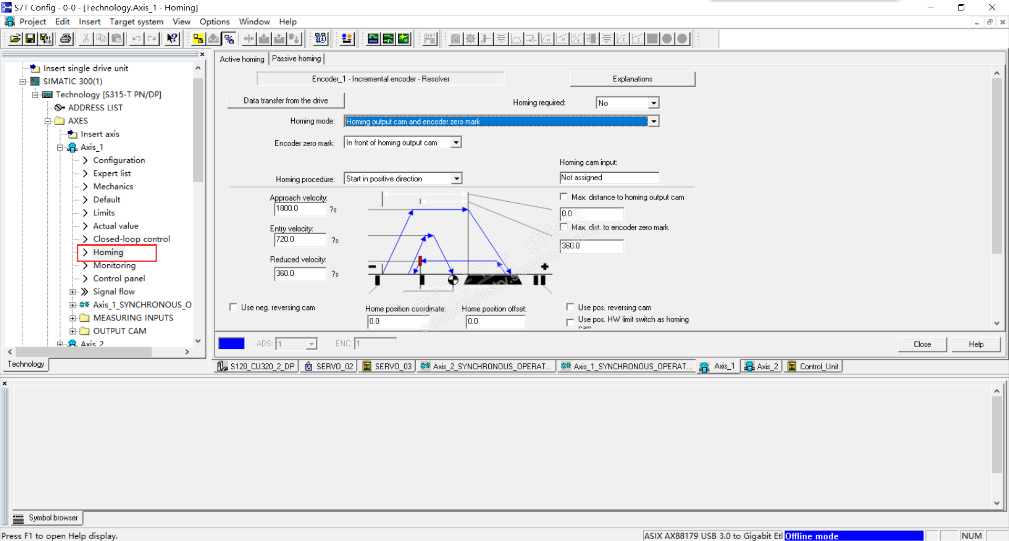Click the Encoder_1 Incremental encoder Resolver button
The image size is (1009, 541).
pos(380,79)
